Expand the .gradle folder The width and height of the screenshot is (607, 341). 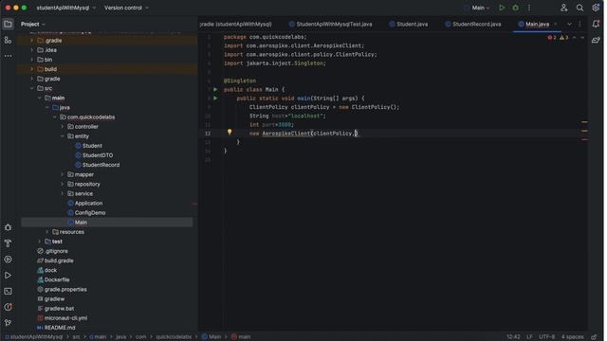32,41
